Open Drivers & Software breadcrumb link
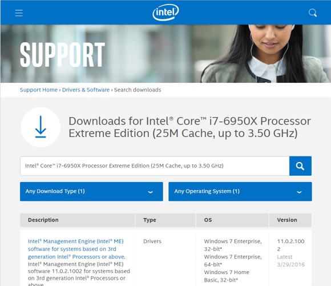Screen dimensions: 331x286 [x=86, y=90]
